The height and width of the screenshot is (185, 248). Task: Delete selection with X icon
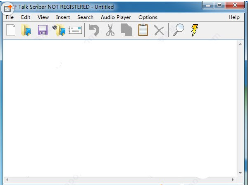[159, 30]
